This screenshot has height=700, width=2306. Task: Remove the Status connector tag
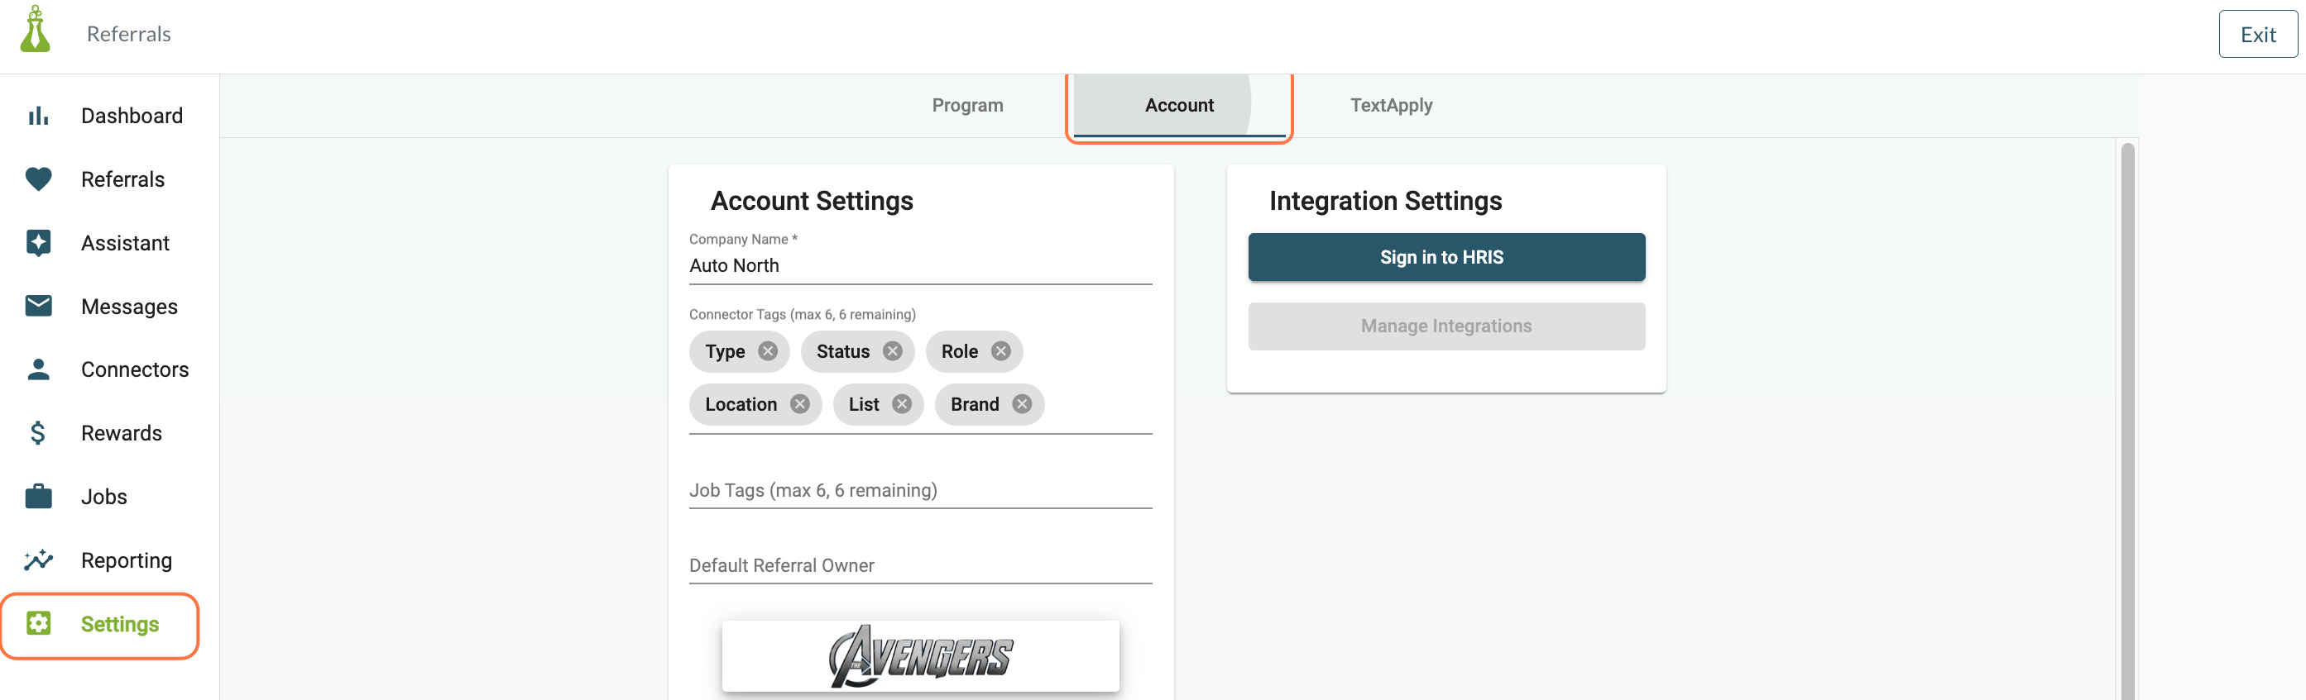tap(892, 351)
